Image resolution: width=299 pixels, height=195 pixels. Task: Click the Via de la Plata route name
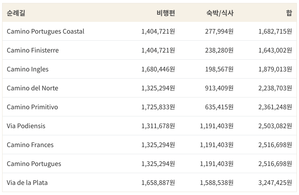tap(27, 183)
